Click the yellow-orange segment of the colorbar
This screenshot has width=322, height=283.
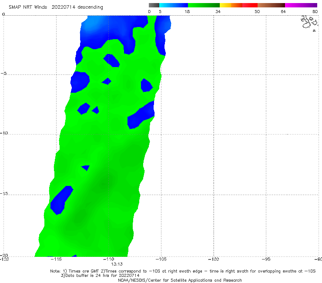(x=231, y=5)
